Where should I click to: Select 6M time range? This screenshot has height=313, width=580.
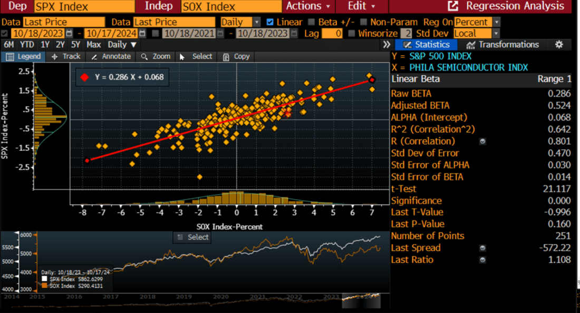coord(9,45)
